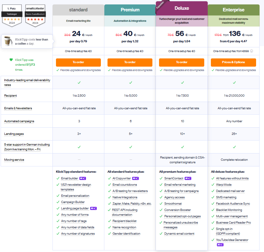
Task: Order the standard plan
Action: click(78, 62)
